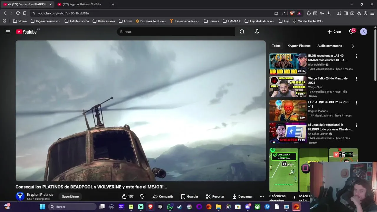This screenshot has width=377, height=212.
Task: Open more actions for the video (three dots)
Action: pos(262,196)
